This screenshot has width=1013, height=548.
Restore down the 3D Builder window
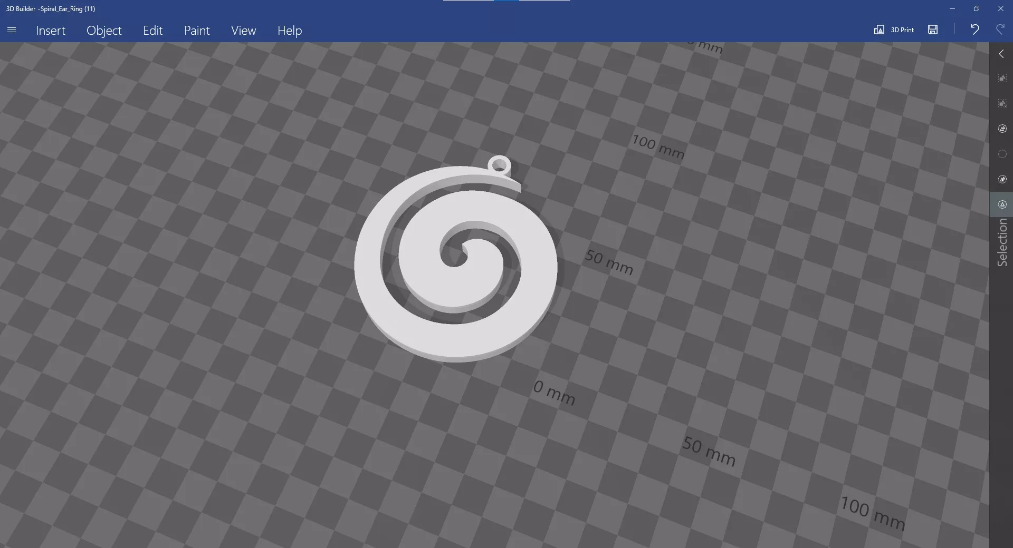976,8
